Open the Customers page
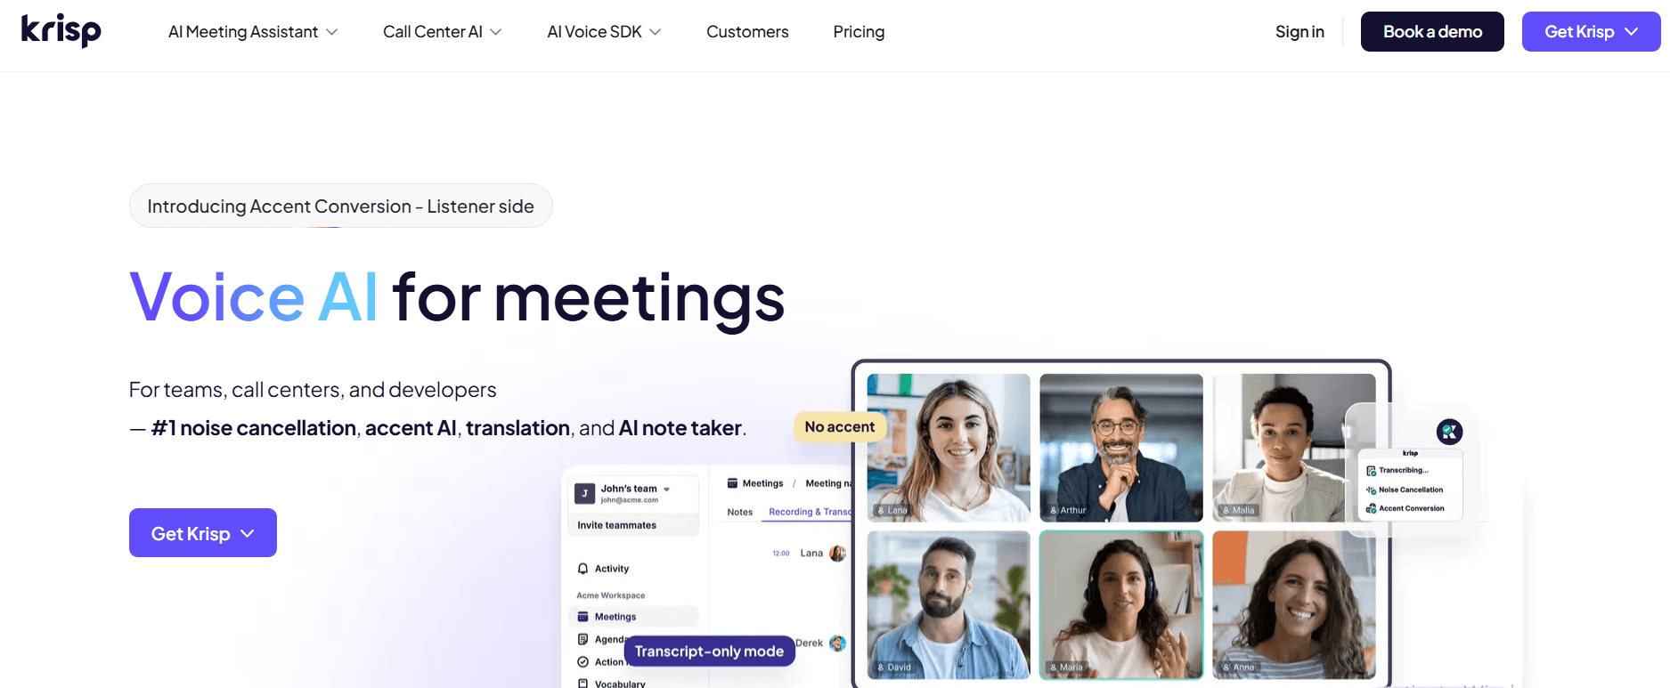This screenshot has width=1670, height=688. tap(747, 32)
